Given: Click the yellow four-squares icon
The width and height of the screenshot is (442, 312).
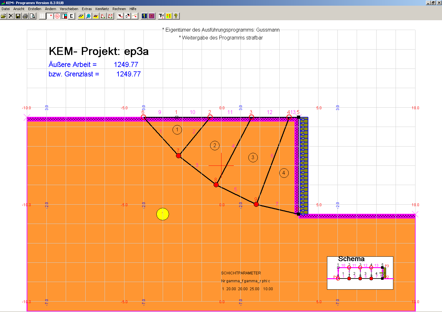Looking at the screenshot, I should click(x=169, y=16).
